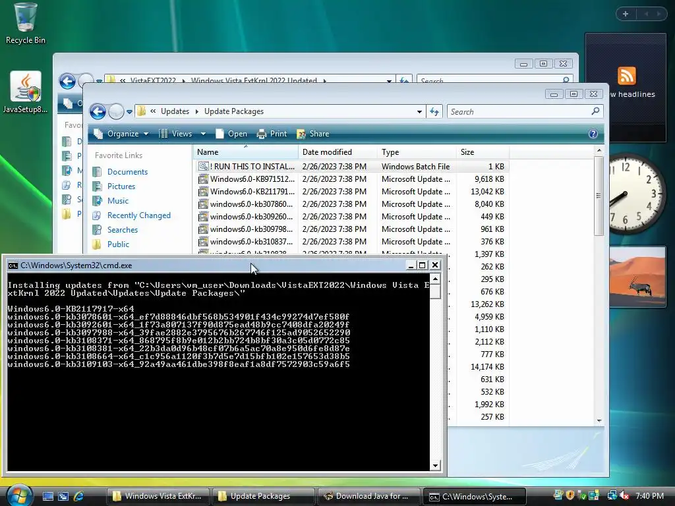
Task: Open the JavaSetup8 installer icon on desktop
Action: click(25, 92)
